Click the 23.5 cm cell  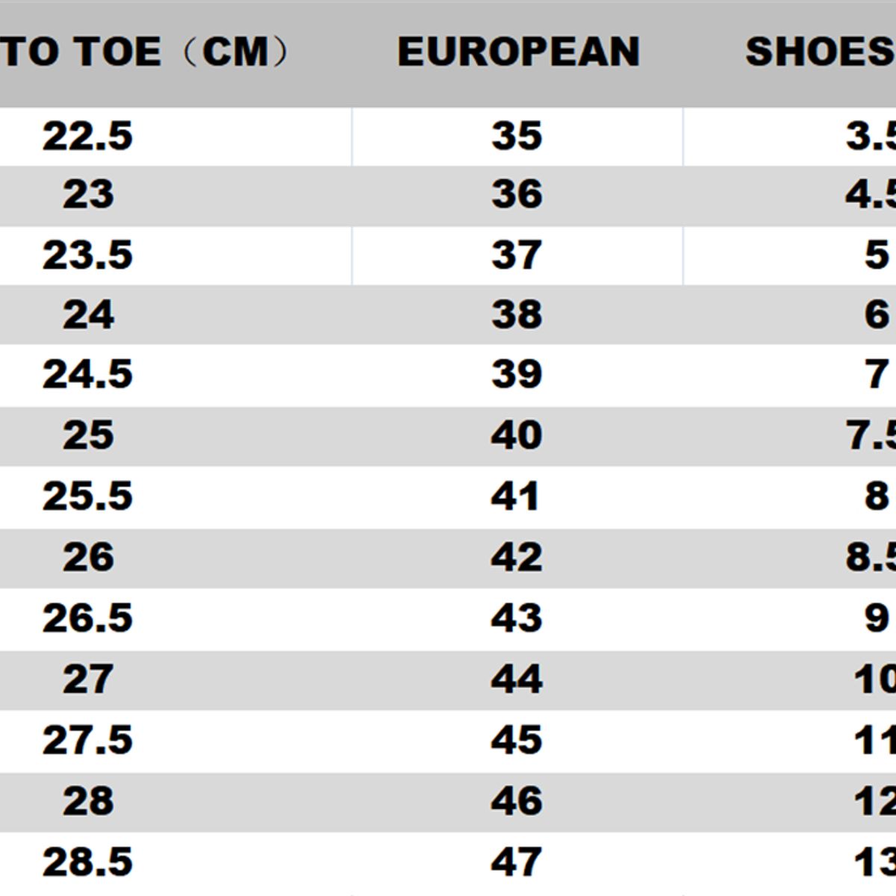[x=87, y=255]
